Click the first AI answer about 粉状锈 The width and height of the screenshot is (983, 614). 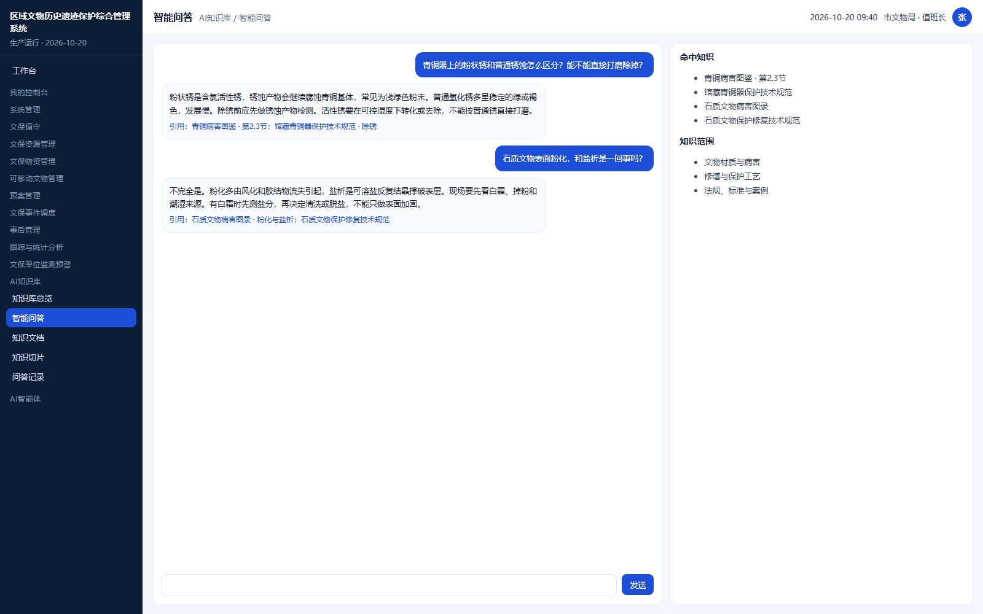click(353, 111)
